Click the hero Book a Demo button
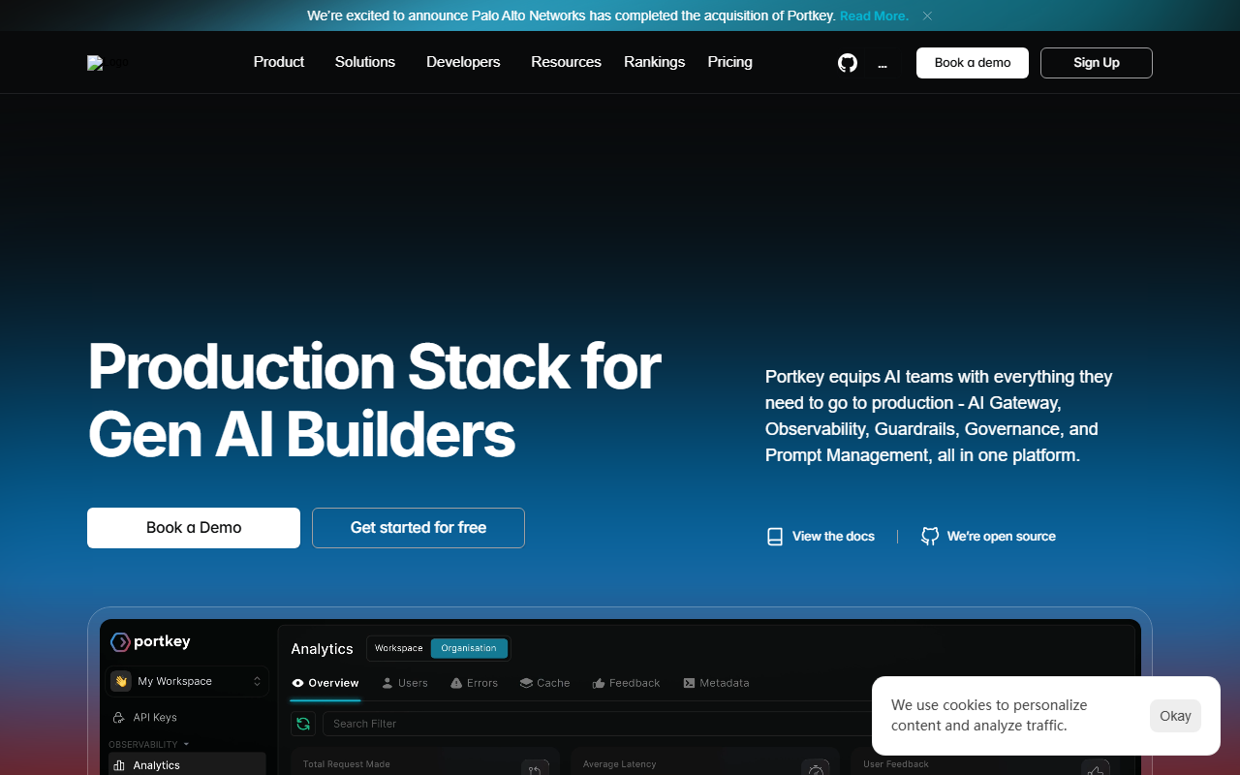Image resolution: width=1240 pixels, height=775 pixels. (x=194, y=528)
